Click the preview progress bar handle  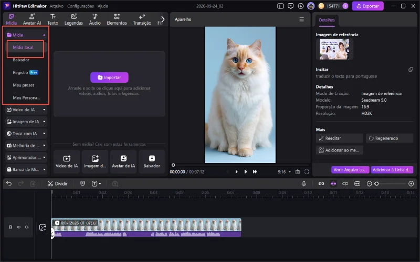pyautogui.click(x=173, y=165)
